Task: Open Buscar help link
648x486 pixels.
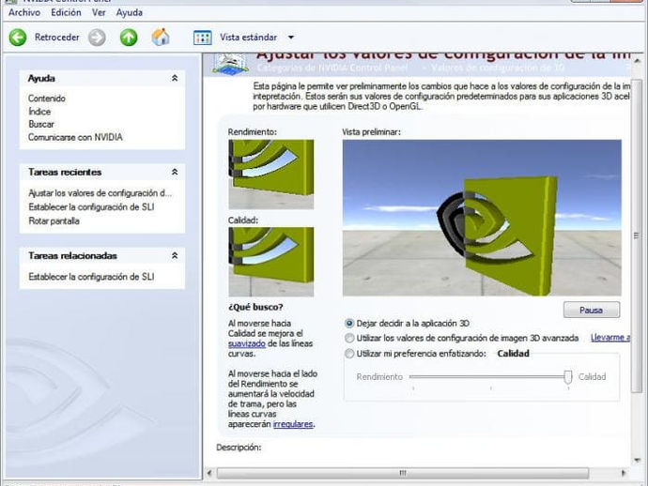Action: (x=41, y=124)
